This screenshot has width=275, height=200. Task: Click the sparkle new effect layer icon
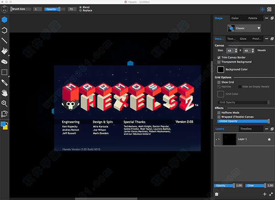tap(271, 194)
